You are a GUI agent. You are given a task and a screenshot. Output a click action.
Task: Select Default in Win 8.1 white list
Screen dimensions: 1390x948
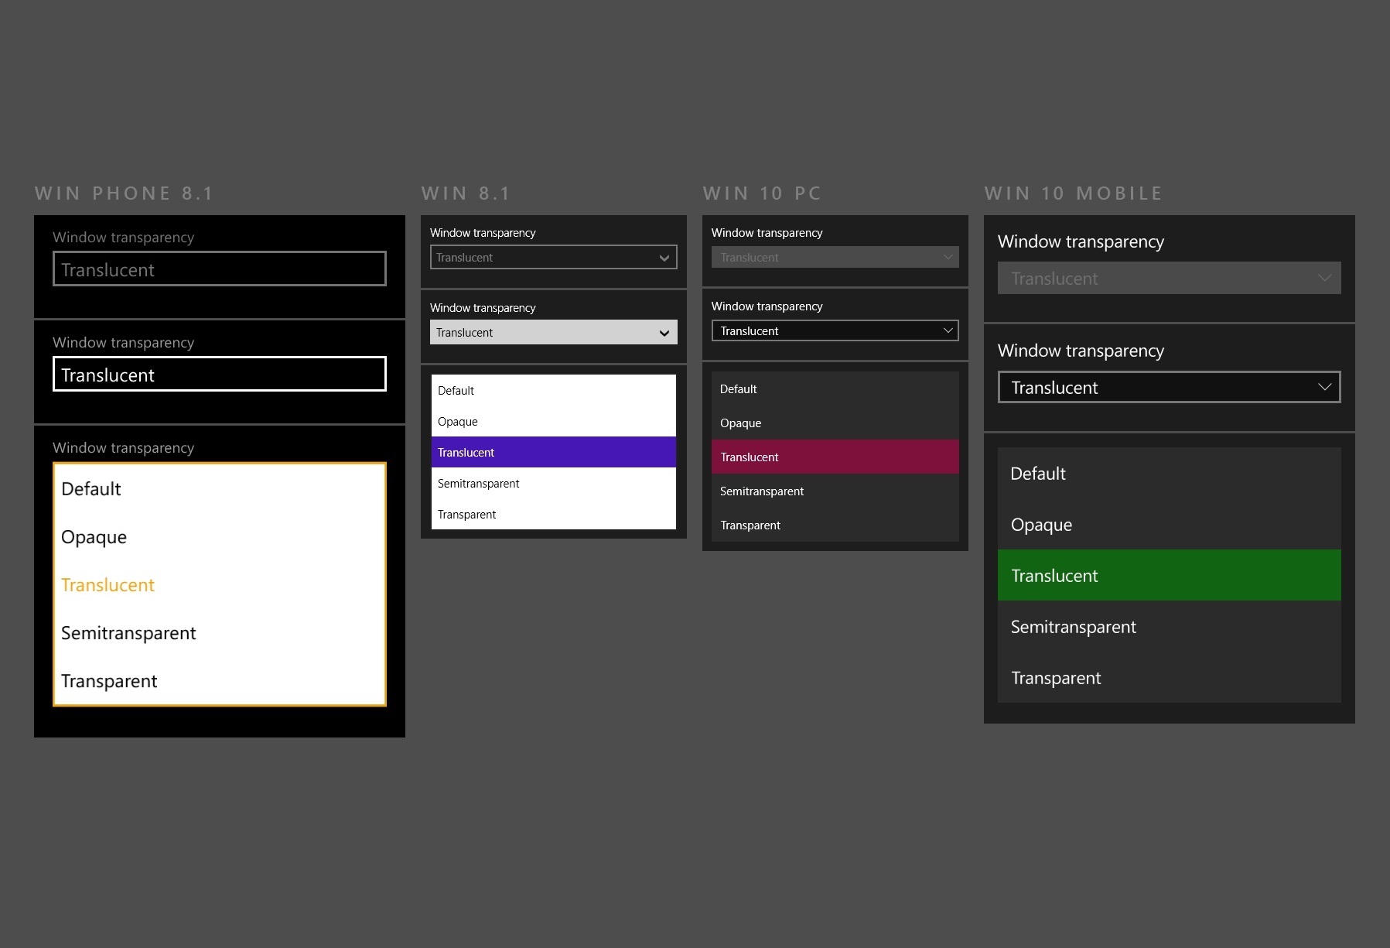(554, 391)
